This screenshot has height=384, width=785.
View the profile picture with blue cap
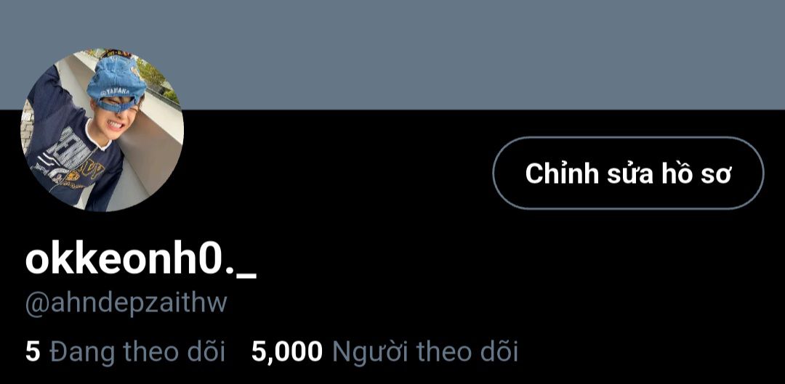pos(102,130)
